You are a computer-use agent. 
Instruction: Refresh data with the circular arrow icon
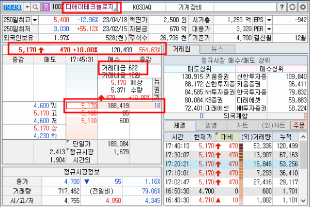[x=292, y=7]
